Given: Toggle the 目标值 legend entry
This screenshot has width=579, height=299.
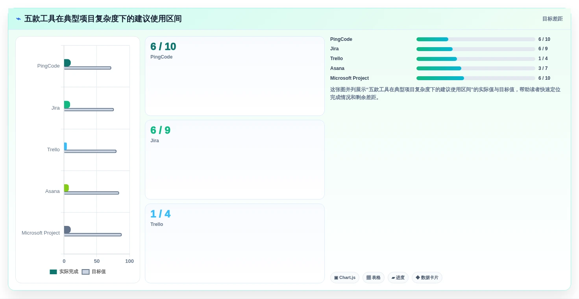Looking at the screenshot, I should tap(94, 271).
